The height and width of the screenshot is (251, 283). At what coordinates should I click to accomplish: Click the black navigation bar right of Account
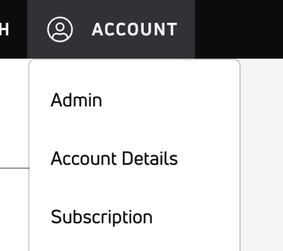(239, 29)
